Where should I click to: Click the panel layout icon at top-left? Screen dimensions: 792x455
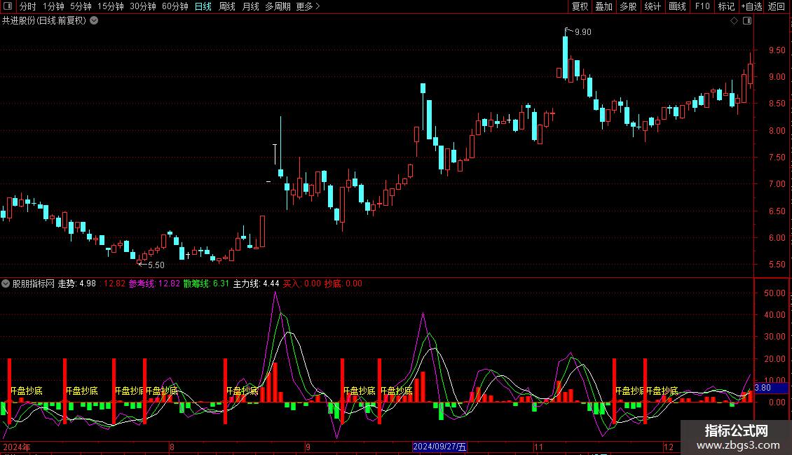(8, 6)
